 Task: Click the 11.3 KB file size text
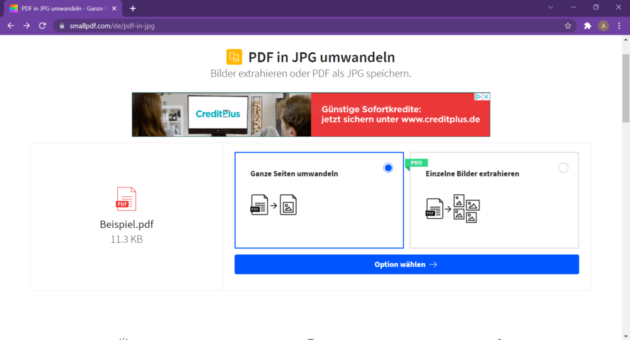(127, 239)
